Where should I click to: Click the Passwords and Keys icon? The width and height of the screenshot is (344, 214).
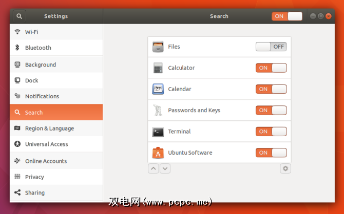pyautogui.click(x=158, y=110)
